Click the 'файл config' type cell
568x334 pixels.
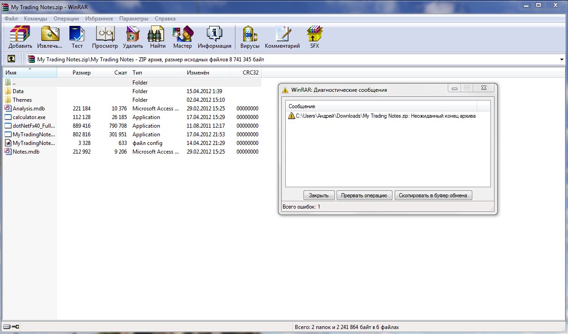click(x=147, y=143)
